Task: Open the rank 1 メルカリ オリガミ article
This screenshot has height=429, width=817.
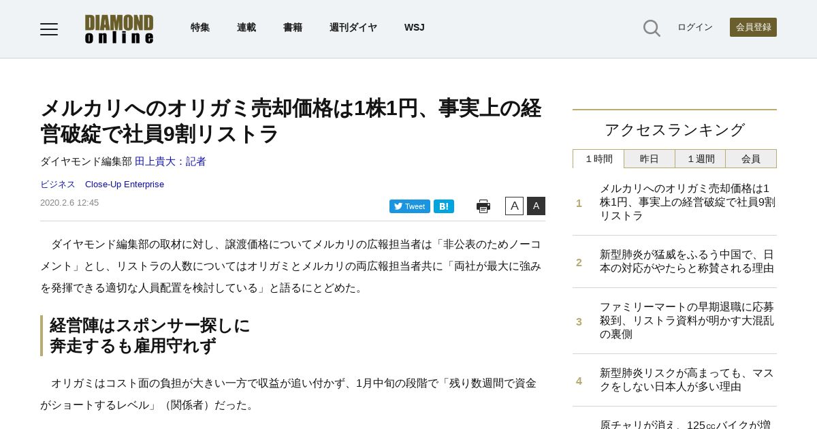Action: pyautogui.click(x=688, y=202)
